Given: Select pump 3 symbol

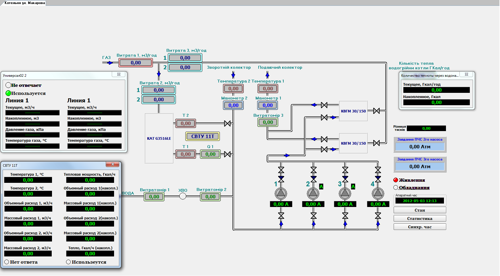Looking at the screenshot, I should (x=345, y=193).
